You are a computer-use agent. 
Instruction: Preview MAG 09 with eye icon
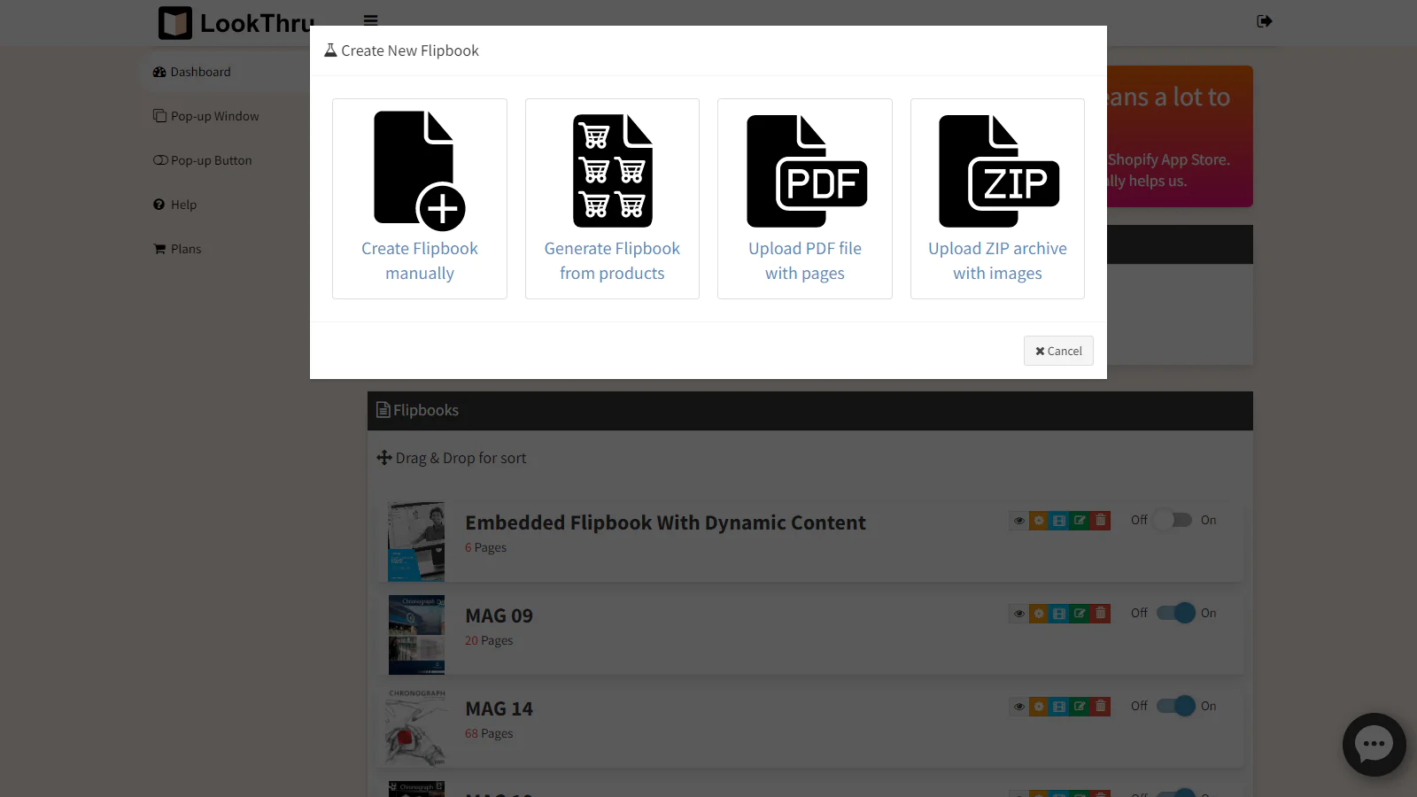click(1019, 614)
